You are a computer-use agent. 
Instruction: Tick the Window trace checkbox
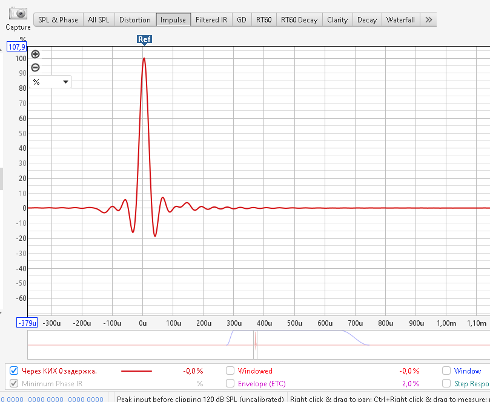(x=446, y=371)
